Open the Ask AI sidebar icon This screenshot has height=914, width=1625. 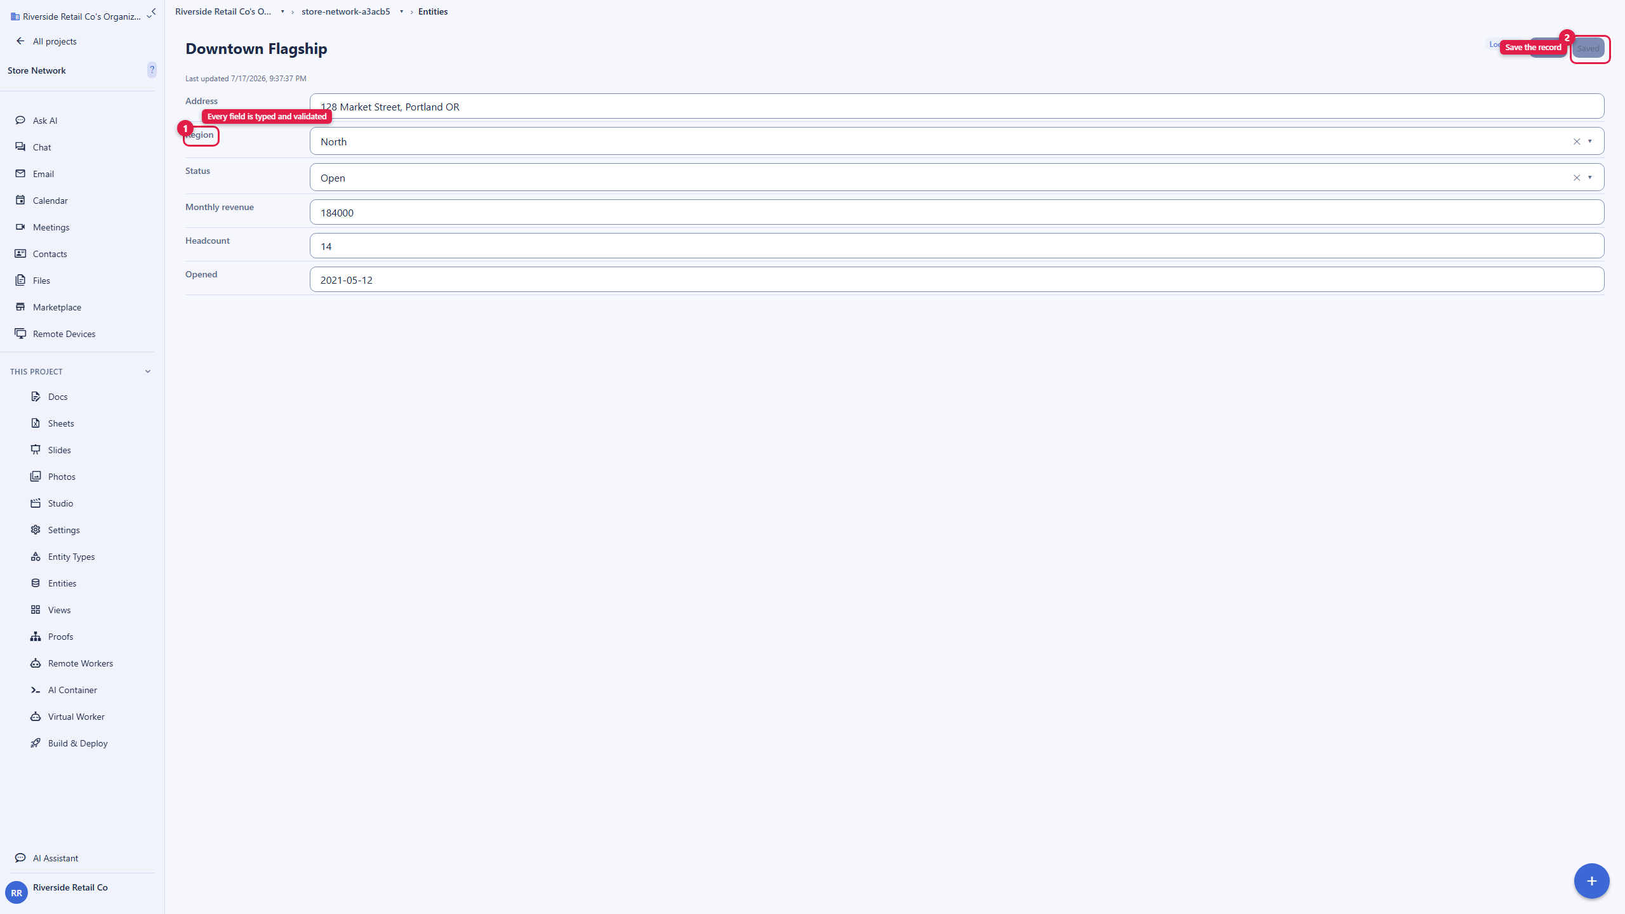[x=20, y=120]
